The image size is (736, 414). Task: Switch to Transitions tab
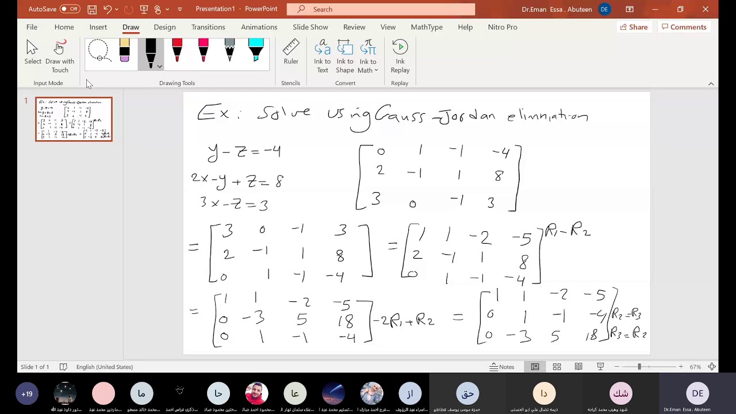[208, 27]
